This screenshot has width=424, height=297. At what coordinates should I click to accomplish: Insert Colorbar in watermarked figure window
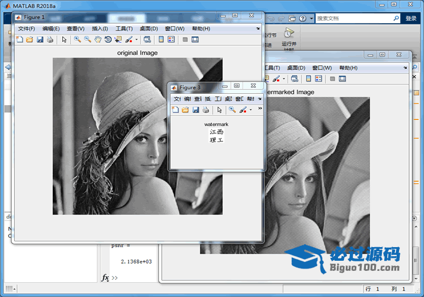(308, 79)
